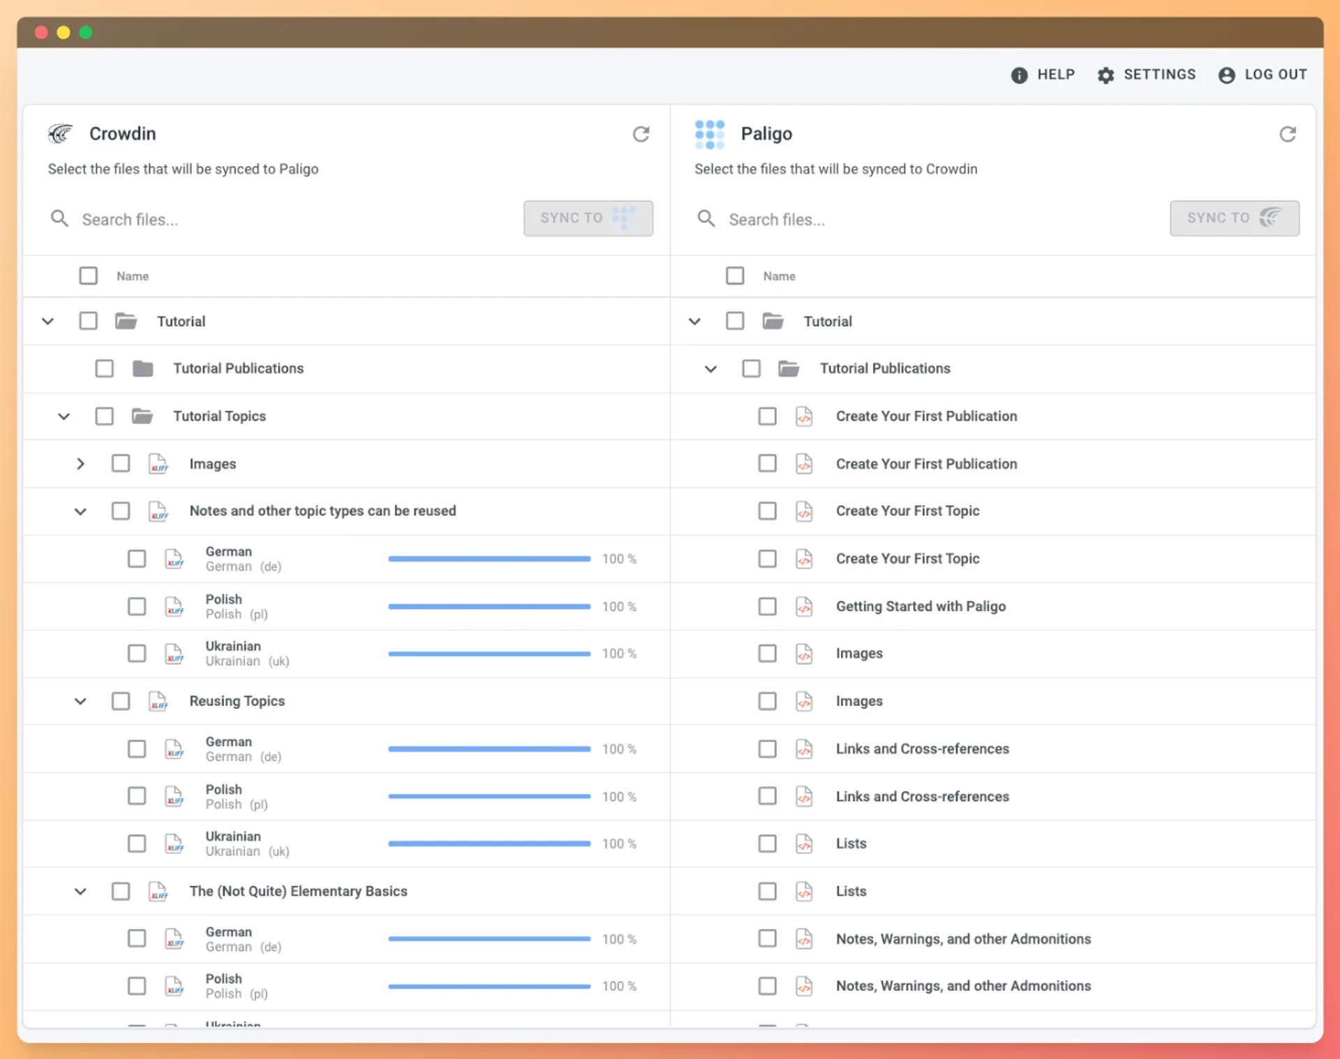Click the Crowdin search magnifier icon
The height and width of the screenshot is (1059, 1340).
(x=60, y=219)
